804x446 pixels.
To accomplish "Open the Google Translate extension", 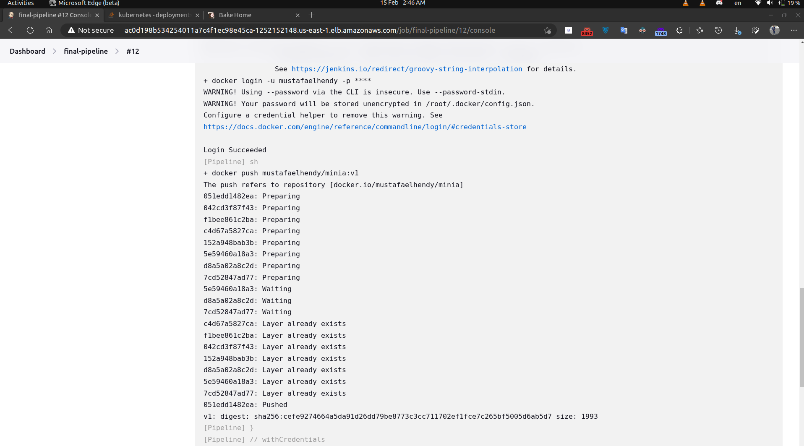I will (x=624, y=30).
